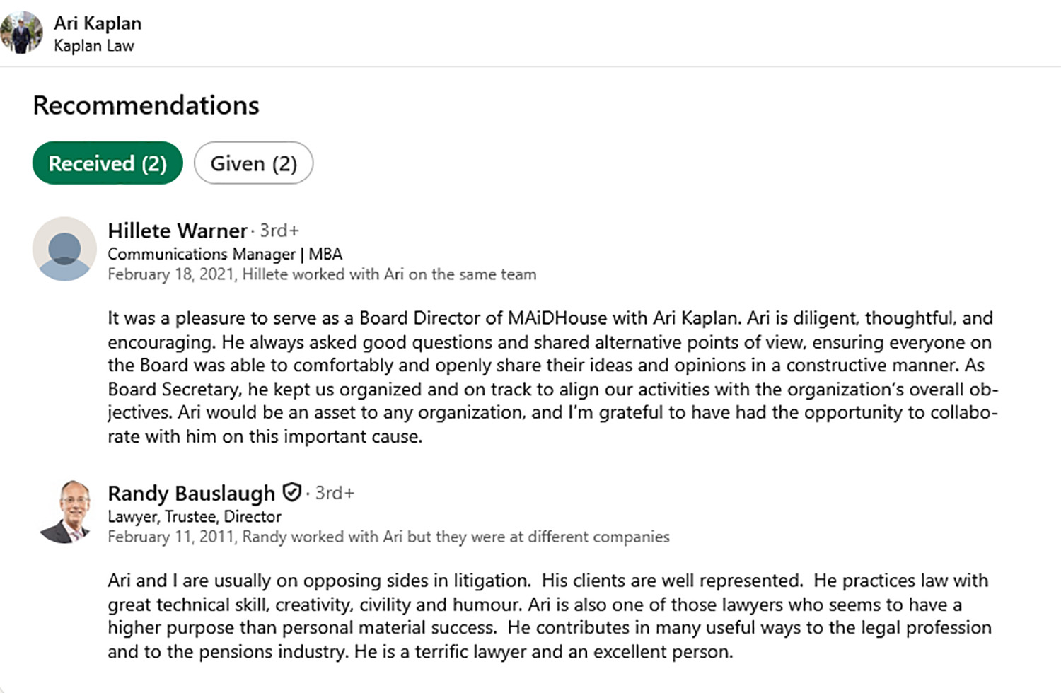Screen dimensions: 1061x693
Task: Click the Communications Manager | MBA headline
Action: 225,254
